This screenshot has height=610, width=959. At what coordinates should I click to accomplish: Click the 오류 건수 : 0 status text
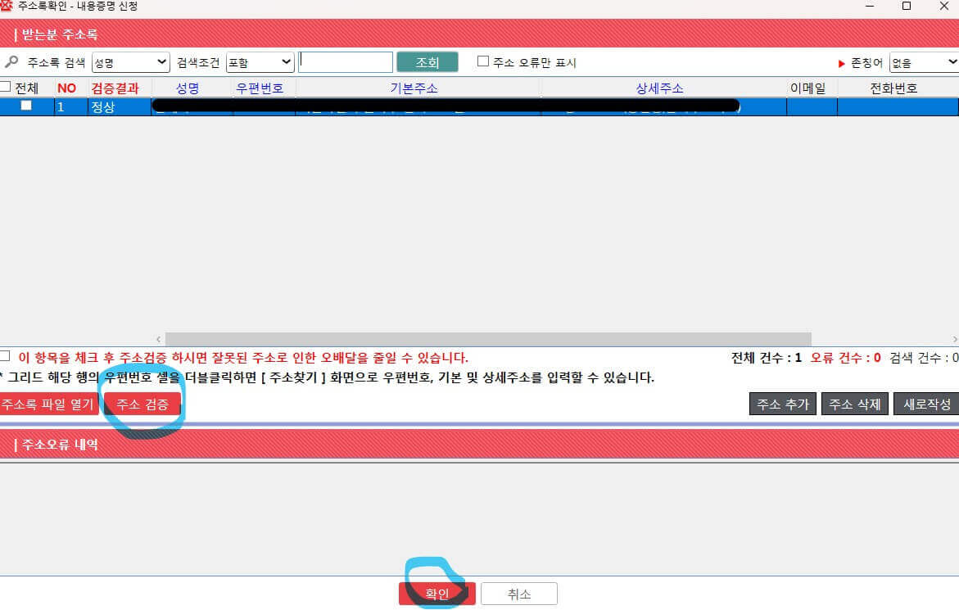tap(845, 358)
